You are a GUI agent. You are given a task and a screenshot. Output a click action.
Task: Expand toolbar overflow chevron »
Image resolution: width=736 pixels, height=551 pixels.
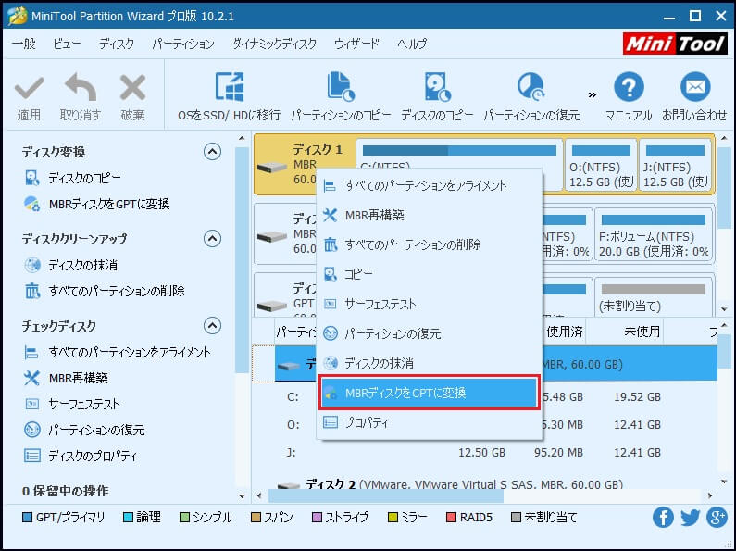coord(593,95)
